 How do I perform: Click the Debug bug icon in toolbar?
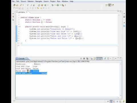53,5
